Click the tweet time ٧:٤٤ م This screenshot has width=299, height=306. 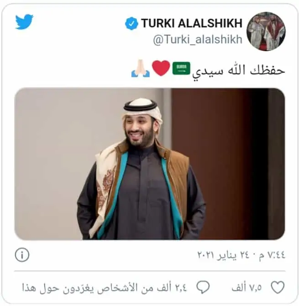273,254
